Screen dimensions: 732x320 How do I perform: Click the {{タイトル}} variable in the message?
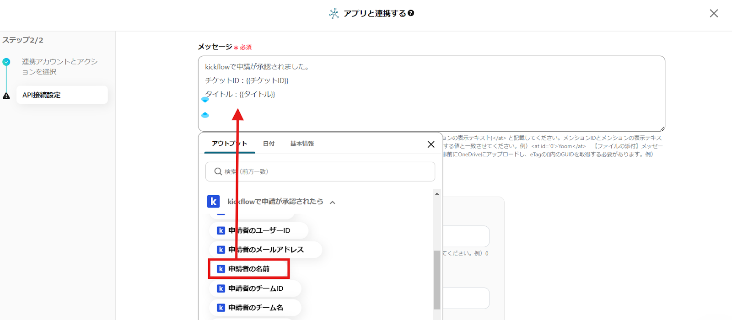pos(257,94)
